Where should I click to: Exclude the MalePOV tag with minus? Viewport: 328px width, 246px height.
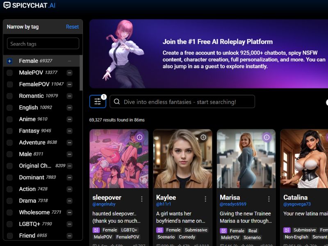[69, 73]
